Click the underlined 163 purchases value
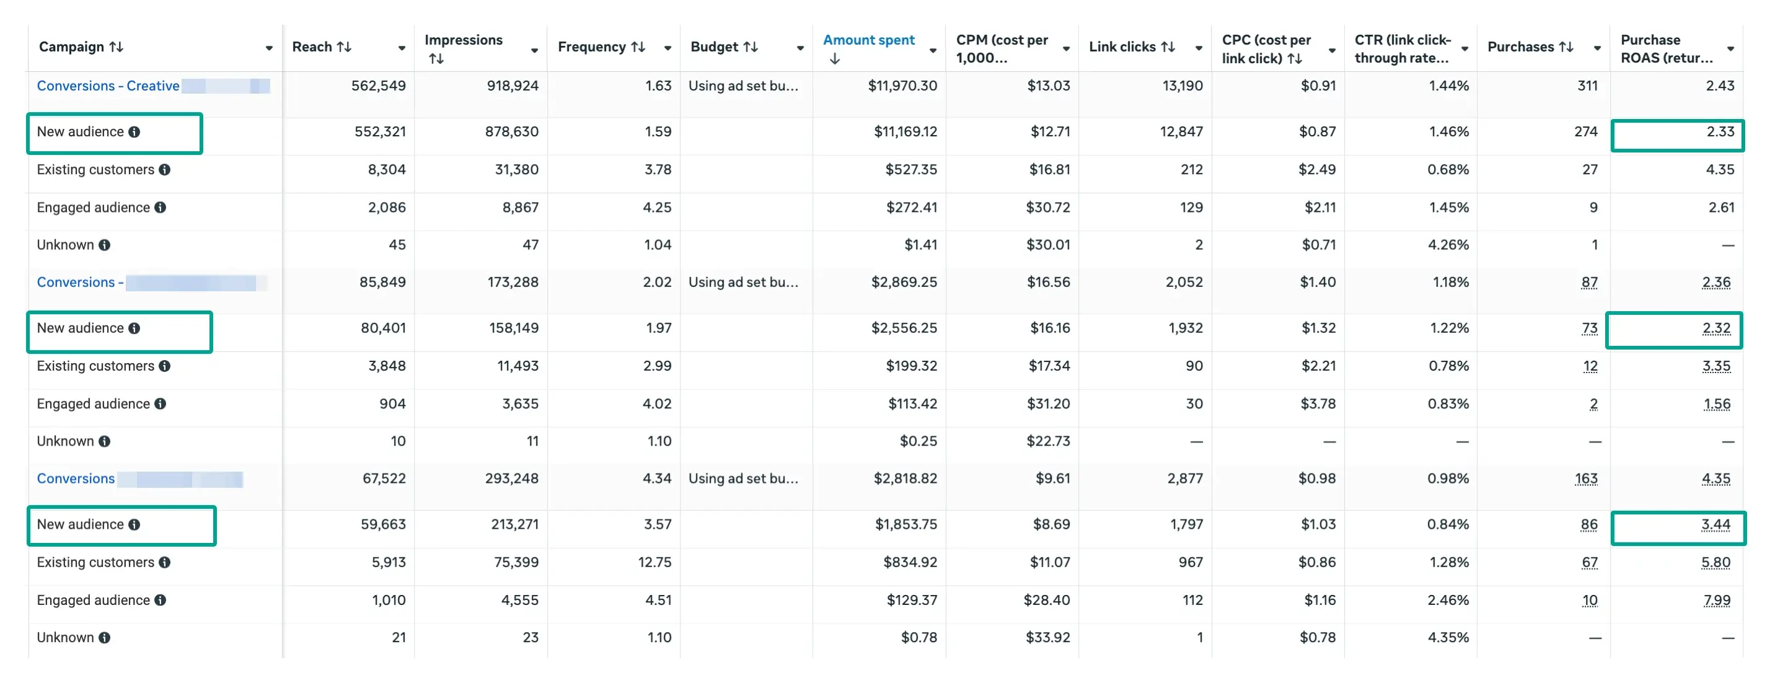 click(1586, 479)
